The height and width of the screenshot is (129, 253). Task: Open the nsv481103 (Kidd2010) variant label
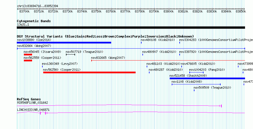pos(163,64)
